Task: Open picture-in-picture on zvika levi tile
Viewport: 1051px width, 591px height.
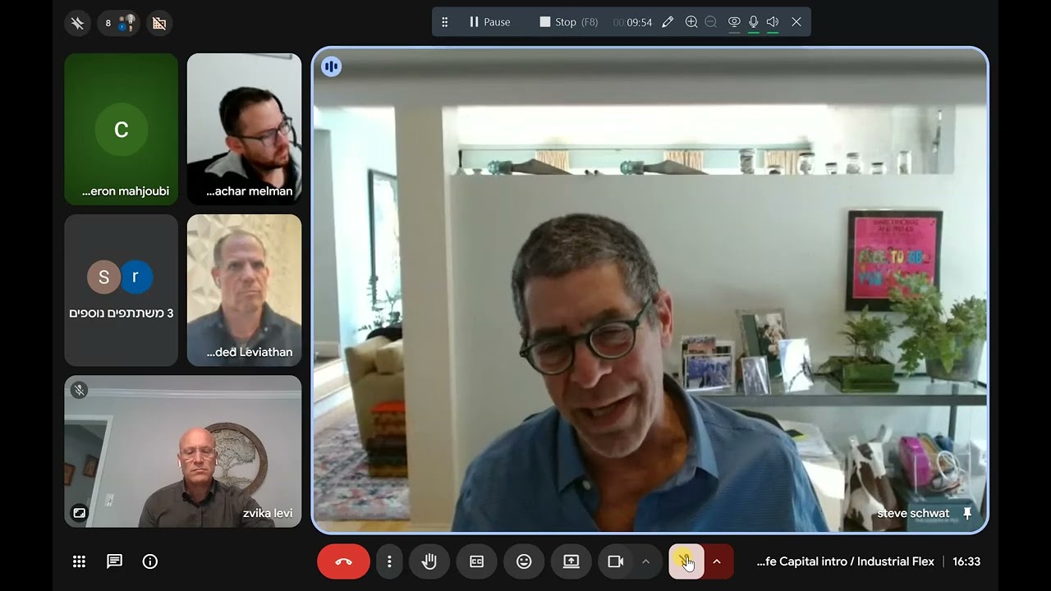Action: (79, 513)
